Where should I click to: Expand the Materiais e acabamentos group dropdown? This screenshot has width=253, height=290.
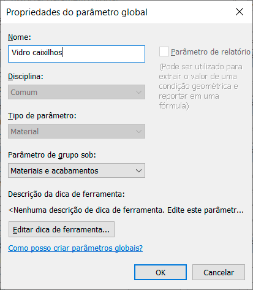point(77,170)
